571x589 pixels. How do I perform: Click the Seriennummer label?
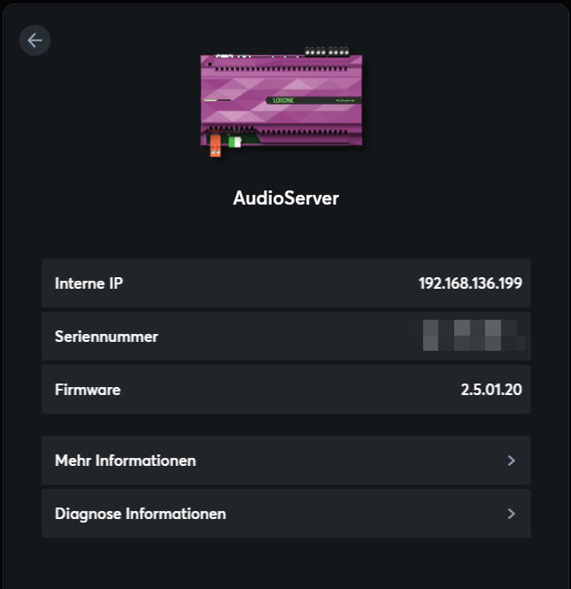(106, 337)
